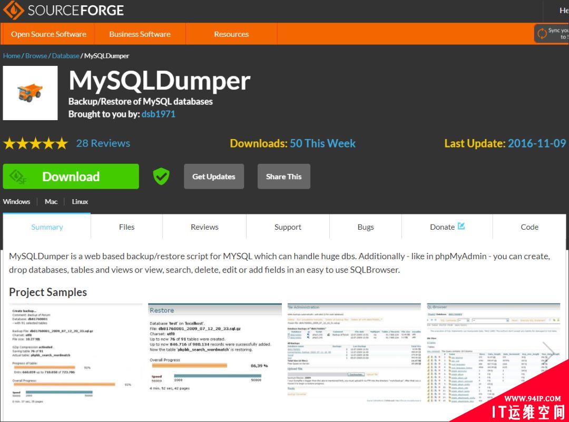This screenshot has height=422, width=569.
Task: Click the green shield checkmark badge
Action: (161, 176)
